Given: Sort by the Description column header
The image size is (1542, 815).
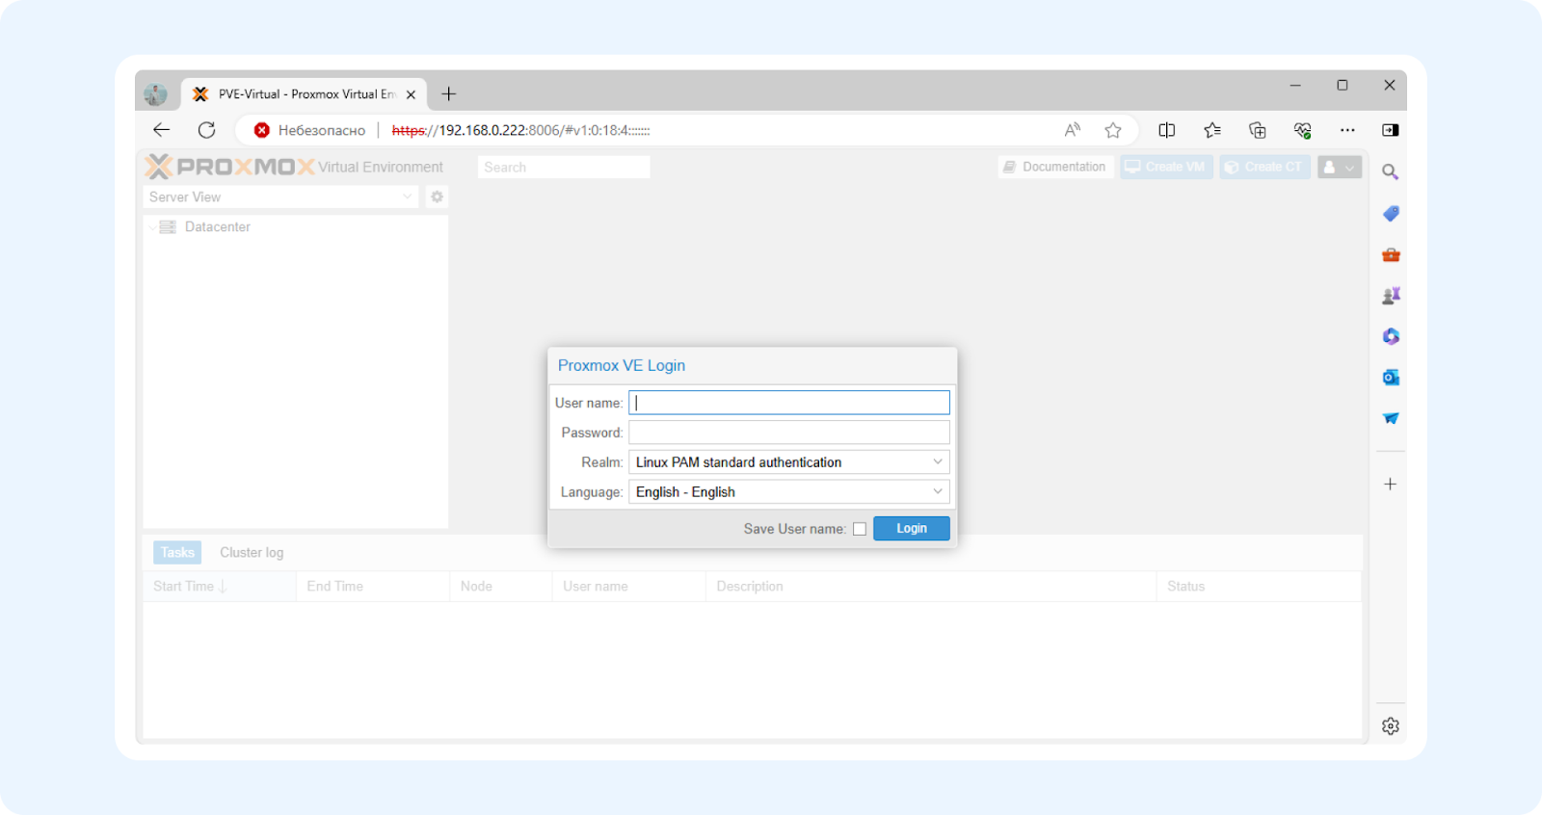Looking at the screenshot, I should click(931, 586).
